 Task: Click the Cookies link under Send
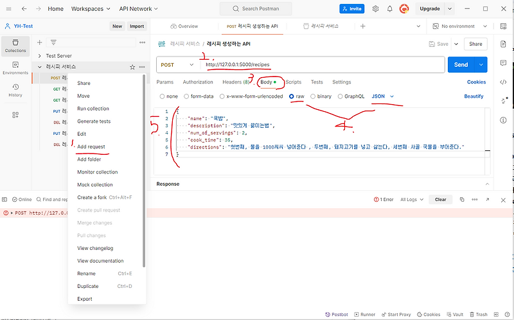click(x=476, y=82)
